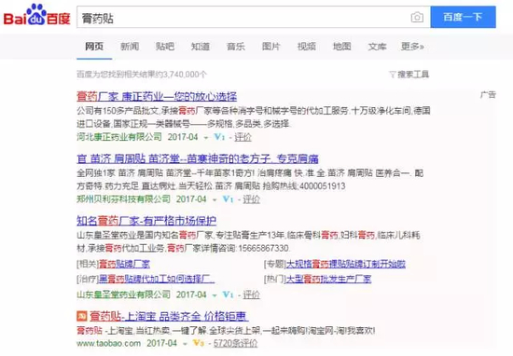This screenshot has height=356, width=513.
Task: Expand dropdown arrow beside taobao.com date
Action: coord(185,344)
